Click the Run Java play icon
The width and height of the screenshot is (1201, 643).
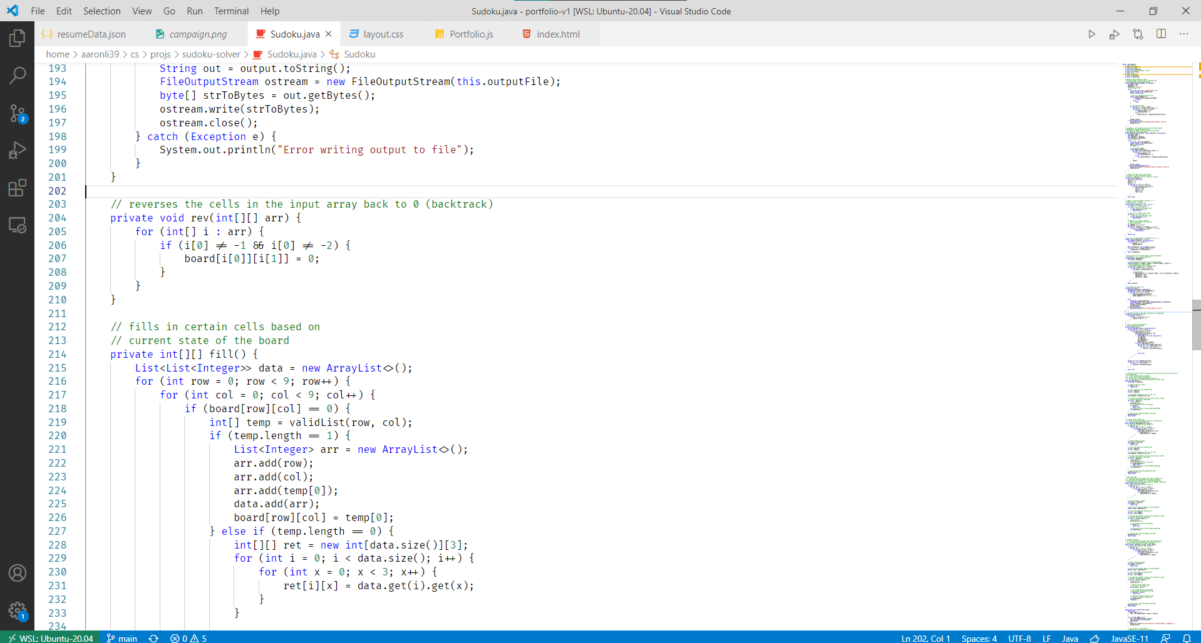tap(1091, 34)
